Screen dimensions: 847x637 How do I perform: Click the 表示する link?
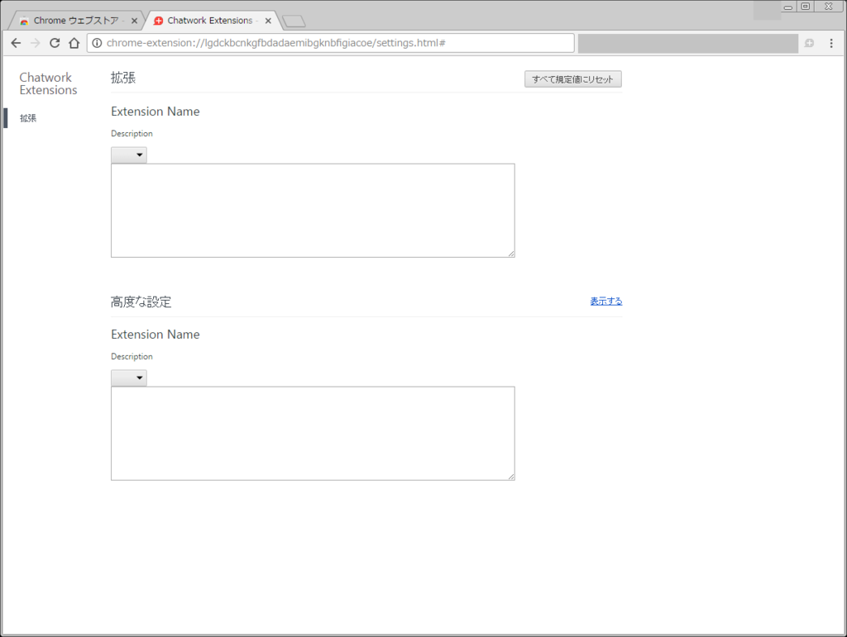(605, 302)
